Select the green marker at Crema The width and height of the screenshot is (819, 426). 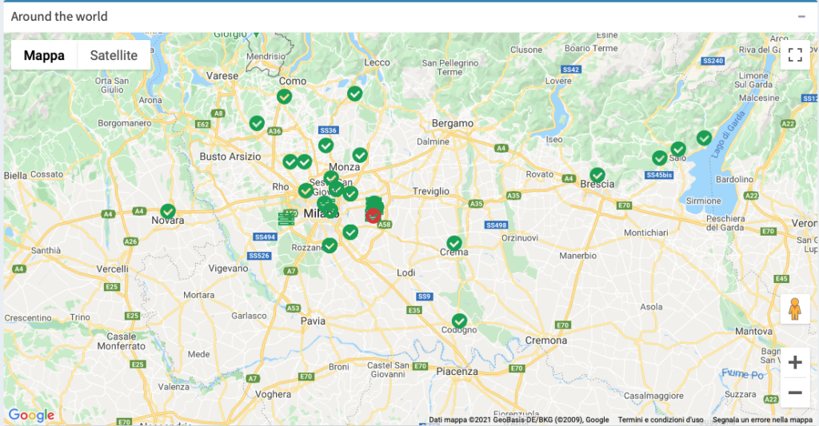coord(454,243)
